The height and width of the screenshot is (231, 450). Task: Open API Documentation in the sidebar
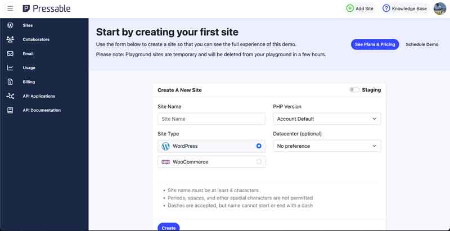(x=42, y=110)
